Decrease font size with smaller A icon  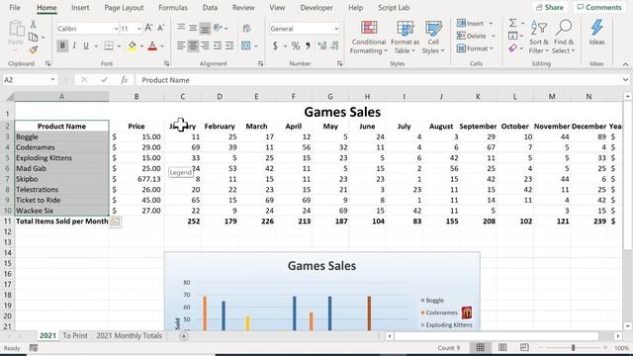coord(160,28)
